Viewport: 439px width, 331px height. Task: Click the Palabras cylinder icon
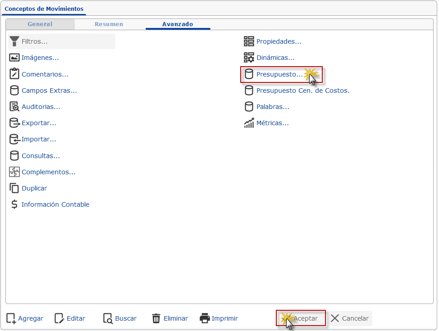pos(249,107)
